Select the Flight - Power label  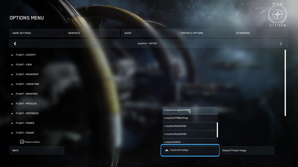(x=25, y=123)
